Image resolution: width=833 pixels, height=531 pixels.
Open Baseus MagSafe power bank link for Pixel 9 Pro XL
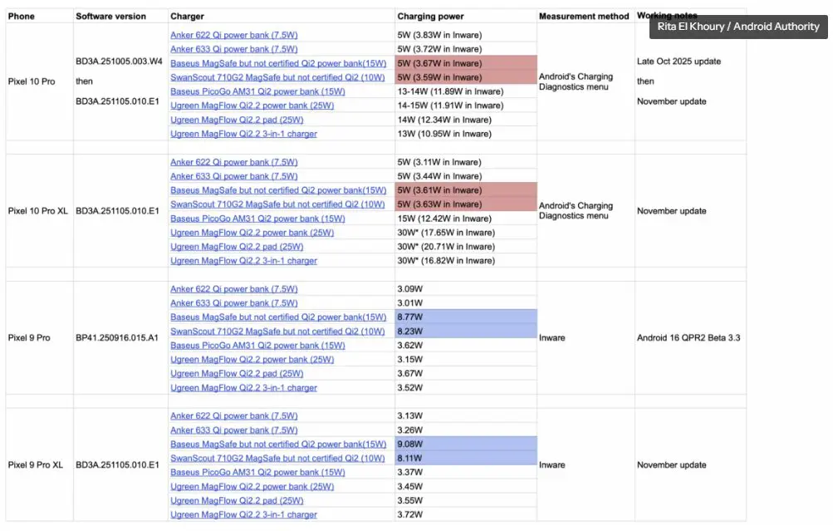coord(278,445)
